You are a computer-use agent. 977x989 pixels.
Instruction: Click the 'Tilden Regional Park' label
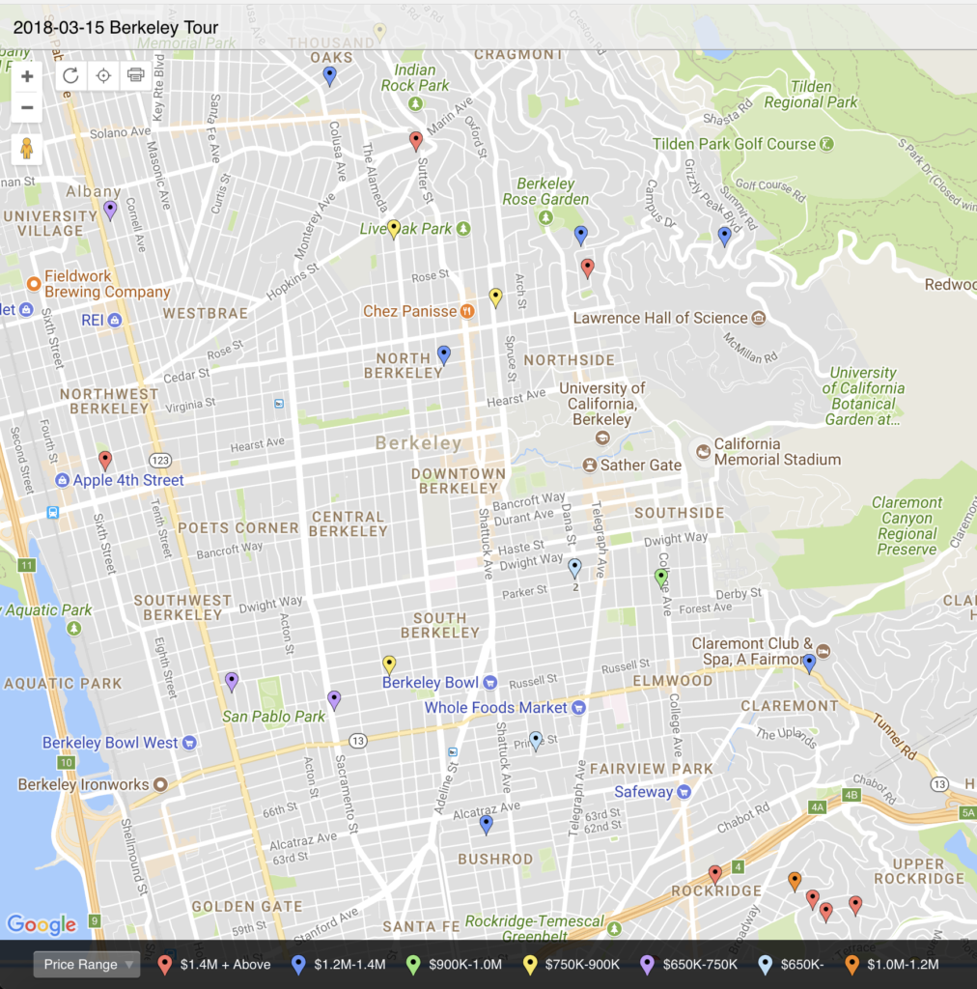[x=811, y=95]
